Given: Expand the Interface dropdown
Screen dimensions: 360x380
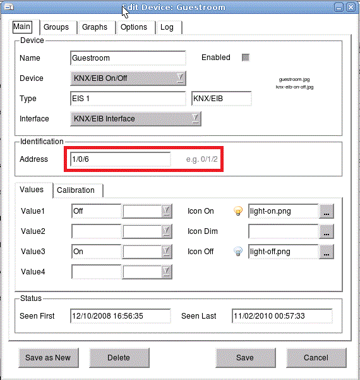Looking at the screenshot, I should click(x=136, y=119).
